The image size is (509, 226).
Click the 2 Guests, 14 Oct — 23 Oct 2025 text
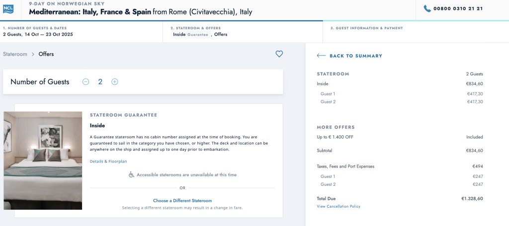(x=38, y=34)
